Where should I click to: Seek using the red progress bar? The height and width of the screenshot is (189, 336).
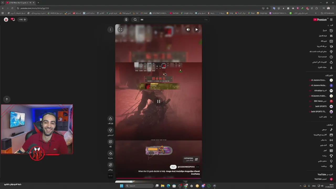click(159, 178)
